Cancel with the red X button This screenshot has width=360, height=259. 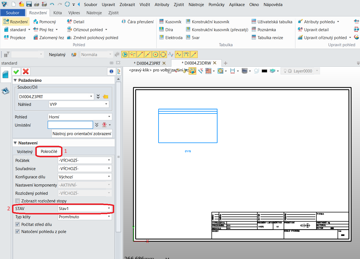pos(26,71)
